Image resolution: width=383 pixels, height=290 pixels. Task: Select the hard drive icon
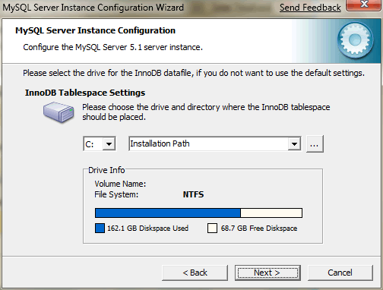pos(59,112)
